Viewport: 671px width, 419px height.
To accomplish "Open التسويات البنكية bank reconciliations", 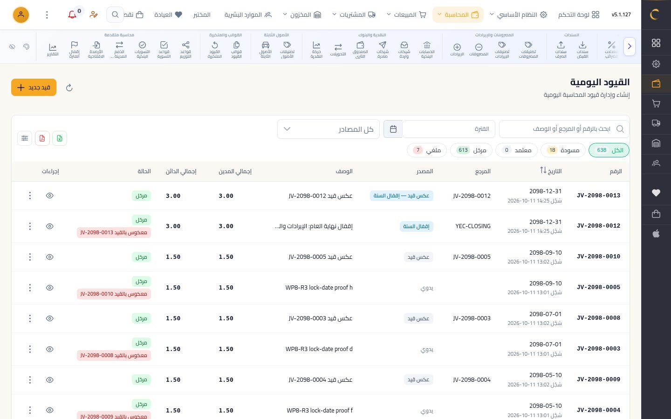I will [142, 49].
